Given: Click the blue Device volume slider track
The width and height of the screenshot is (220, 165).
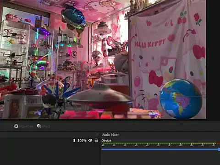Looking at the screenshot, I should (160, 149).
